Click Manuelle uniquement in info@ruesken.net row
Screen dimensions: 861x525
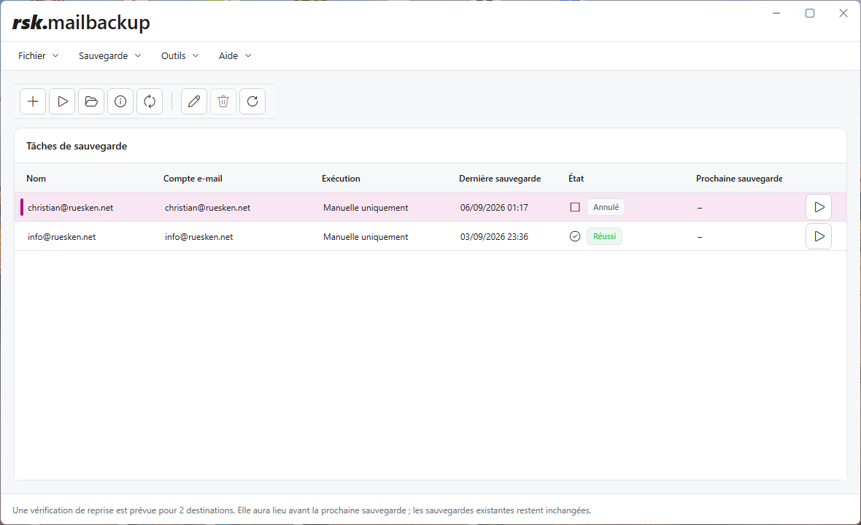point(366,237)
